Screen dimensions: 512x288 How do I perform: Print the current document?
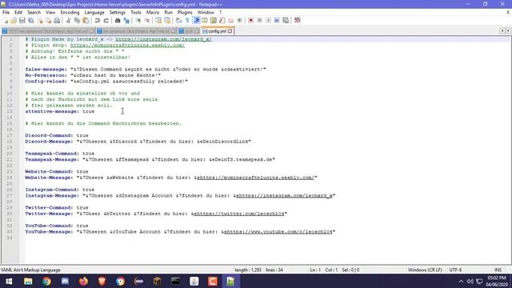[x=57, y=20]
